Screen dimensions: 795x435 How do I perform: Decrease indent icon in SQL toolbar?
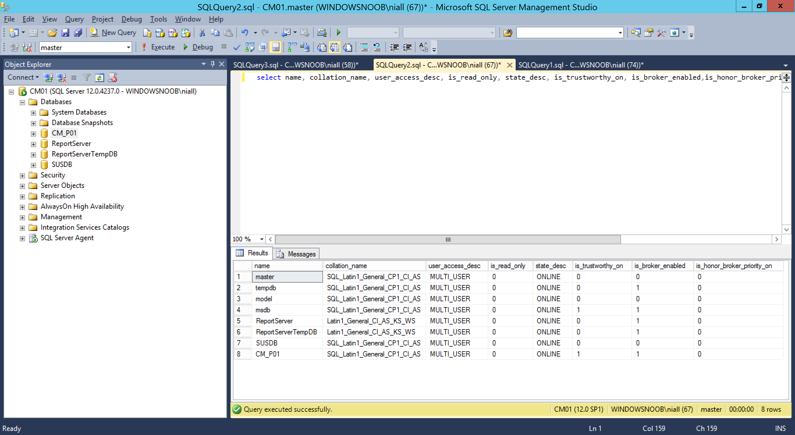[x=394, y=47]
